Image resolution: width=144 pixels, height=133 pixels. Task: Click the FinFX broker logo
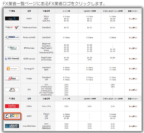12,18
